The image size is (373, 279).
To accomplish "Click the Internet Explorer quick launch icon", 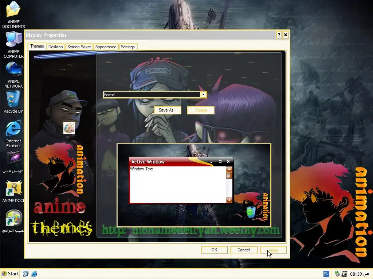I will pos(34,274).
